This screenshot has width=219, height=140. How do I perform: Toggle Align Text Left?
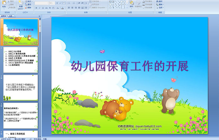click(69, 8)
